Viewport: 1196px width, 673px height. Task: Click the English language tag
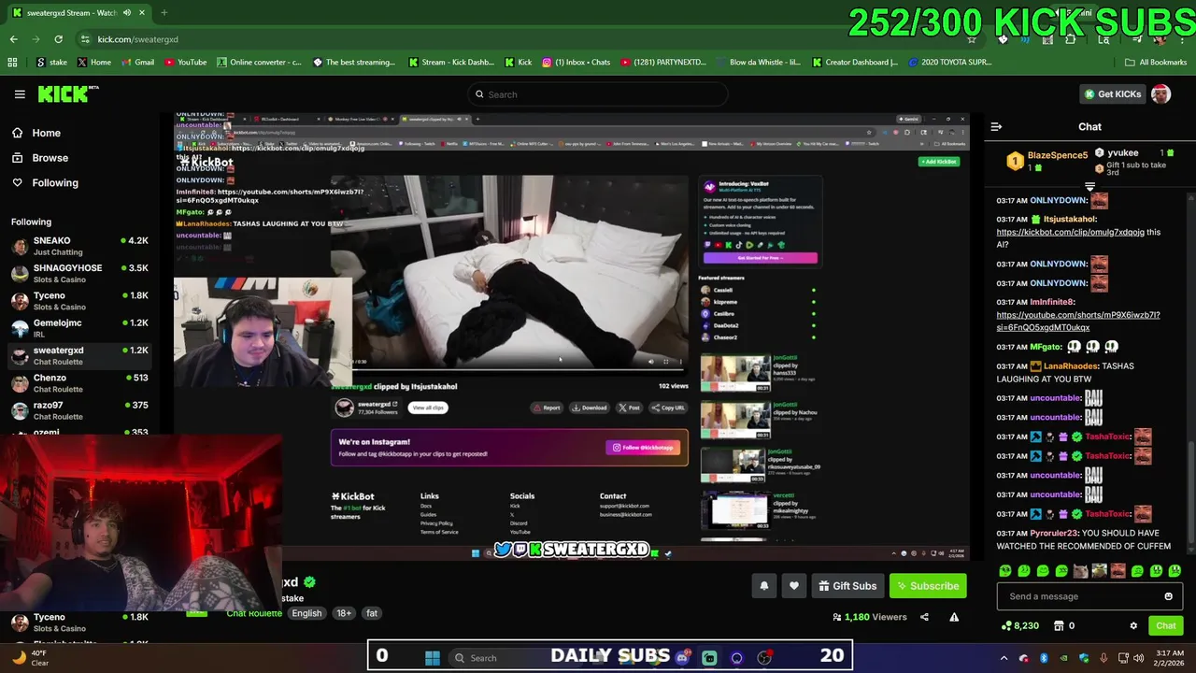pos(306,613)
